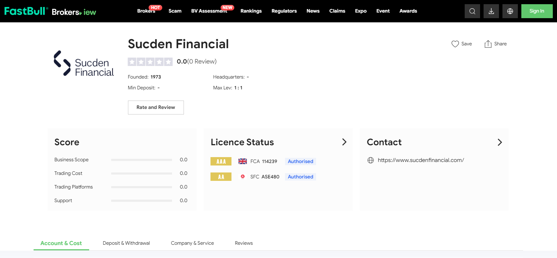Click the Share upload icon
Viewport: 557px width, 258px height.
[x=488, y=44]
